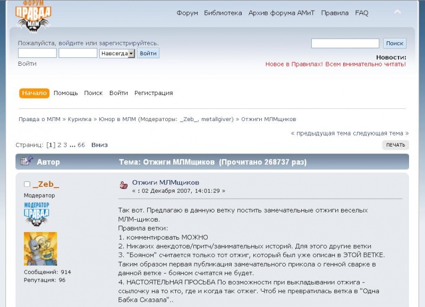The image size is (425, 307).
Task: Select the Начало tab
Action: coord(35,93)
